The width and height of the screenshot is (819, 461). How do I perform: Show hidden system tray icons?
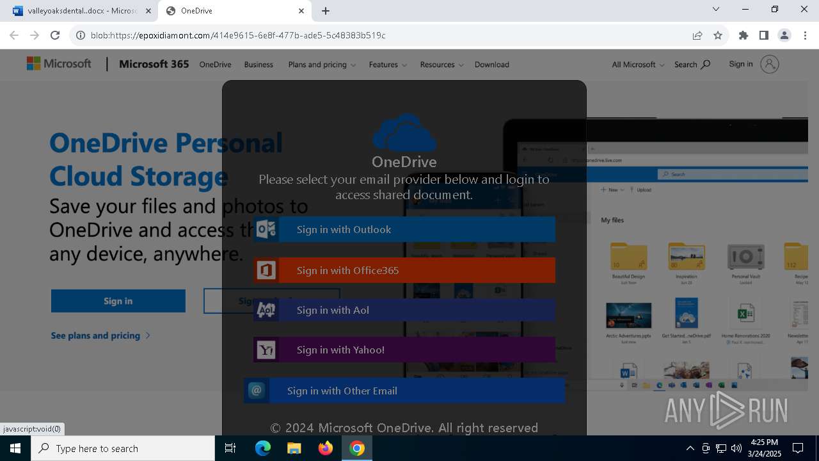(x=690, y=448)
